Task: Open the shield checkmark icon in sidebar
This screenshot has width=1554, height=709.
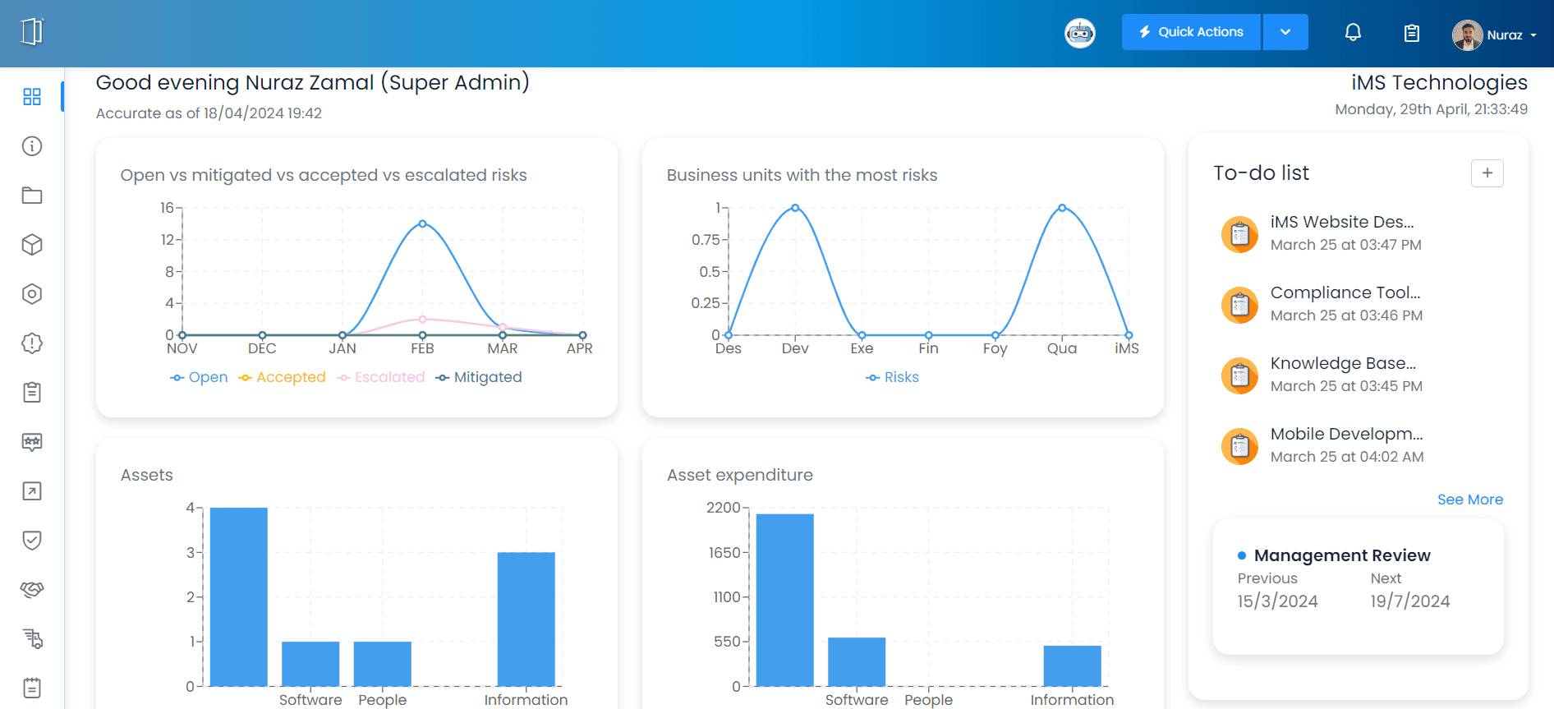Action: point(32,540)
